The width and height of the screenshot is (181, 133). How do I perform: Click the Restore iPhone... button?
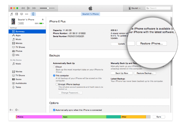(x=152, y=43)
